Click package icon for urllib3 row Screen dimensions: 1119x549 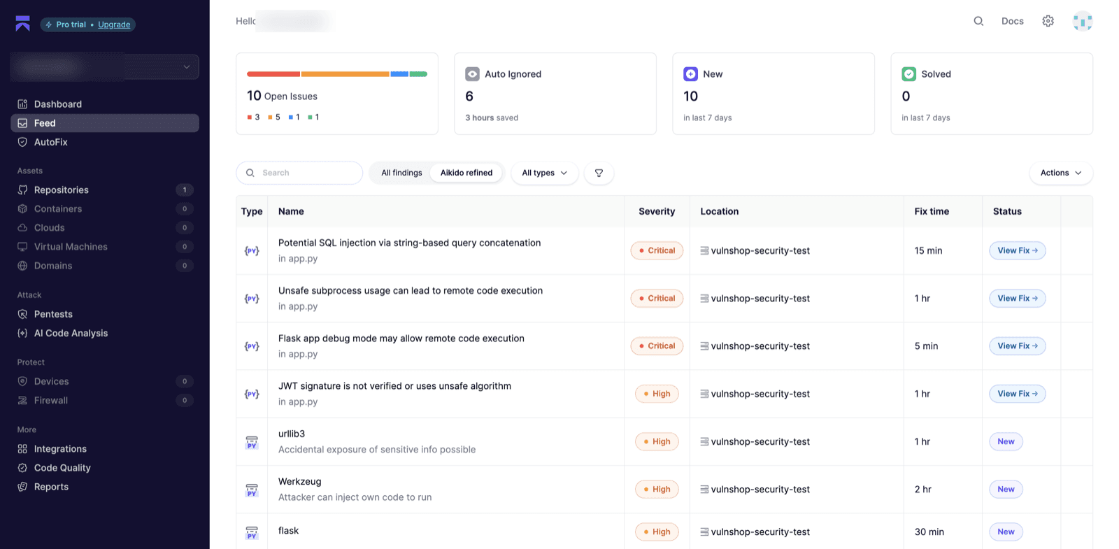(252, 442)
